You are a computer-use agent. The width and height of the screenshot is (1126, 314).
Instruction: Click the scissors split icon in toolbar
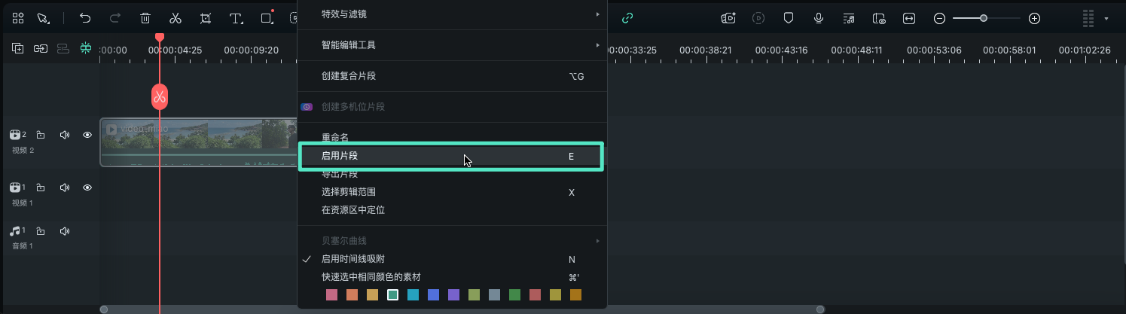tap(175, 18)
